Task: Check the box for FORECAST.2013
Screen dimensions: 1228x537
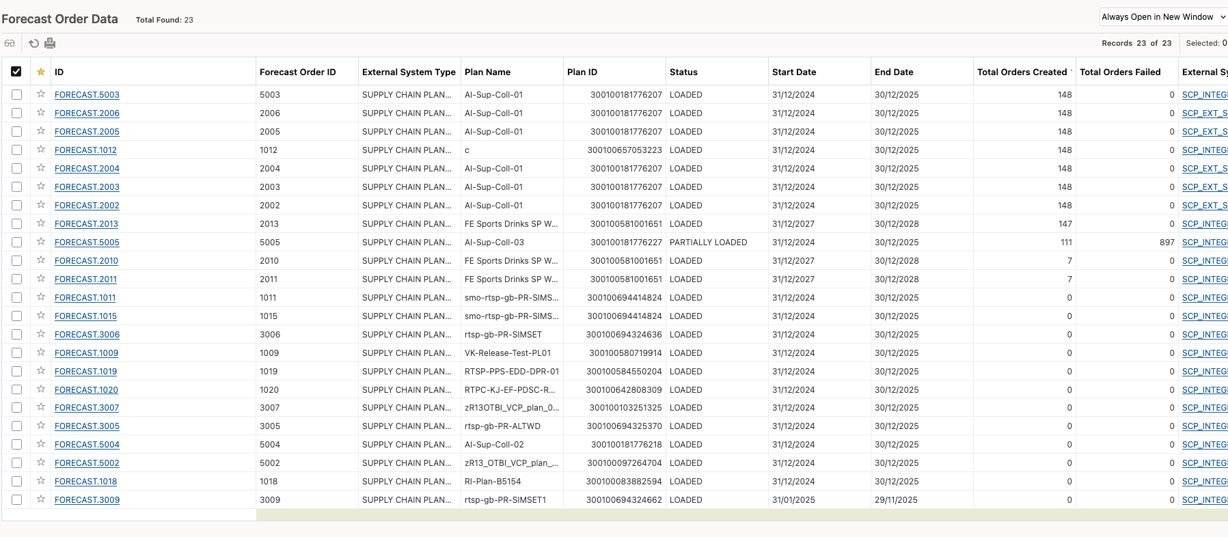Action: [x=16, y=224]
